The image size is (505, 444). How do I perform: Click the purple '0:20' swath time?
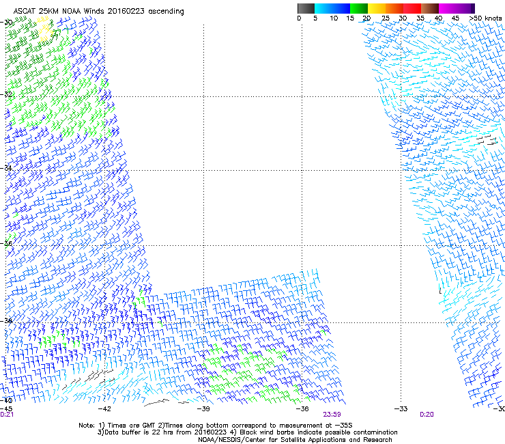(427, 415)
